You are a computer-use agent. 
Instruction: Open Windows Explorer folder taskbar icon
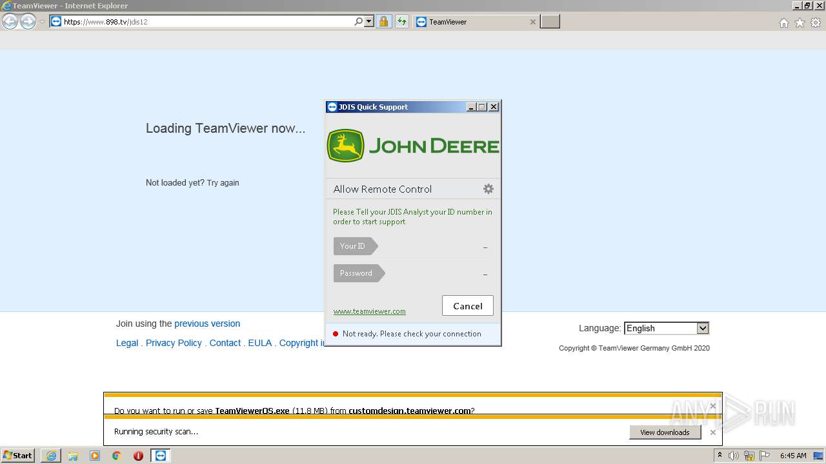[x=73, y=456]
